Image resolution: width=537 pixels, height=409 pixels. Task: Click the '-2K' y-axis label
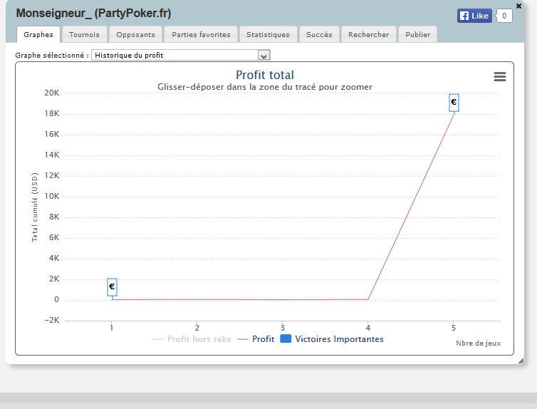[x=52, y=320]
